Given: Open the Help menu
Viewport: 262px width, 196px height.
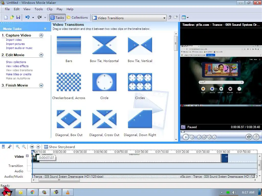Looking at the screenshot, I should click(x=70, y=9).
